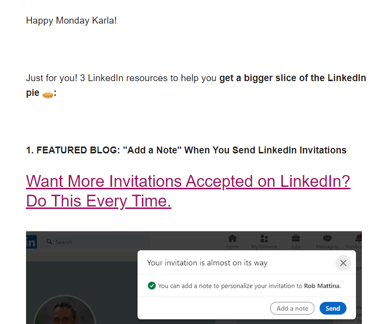Click the Rob Mattina name text
383x324 pixels.
pos(322,286)
